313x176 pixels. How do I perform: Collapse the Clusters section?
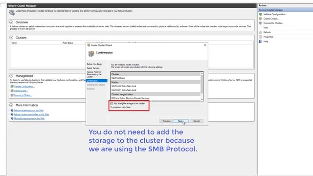point(11,38)
